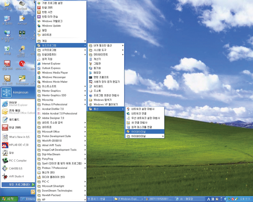This screenshot has height=202, width=253.
Task: Click the 내 컴퓨터 desktop icon
Action: (x=7, y=21)
